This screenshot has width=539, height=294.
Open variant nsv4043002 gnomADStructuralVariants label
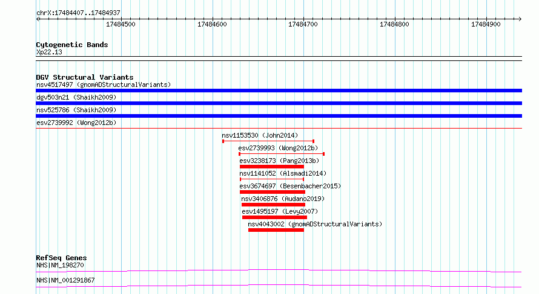pyautogui.click(x=315, y=224)
